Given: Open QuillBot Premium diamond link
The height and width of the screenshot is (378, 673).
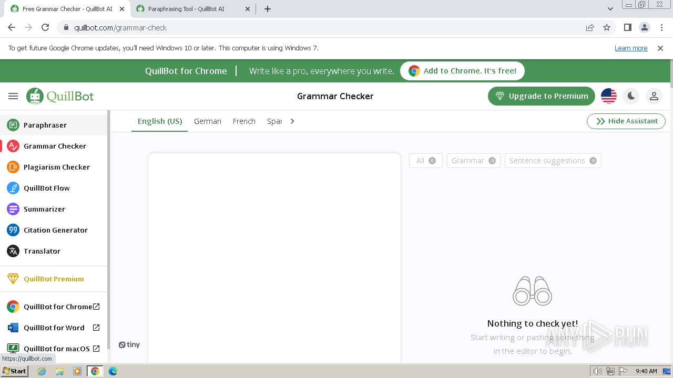Looking at the screenshot, I should click(x=54, y=279).
